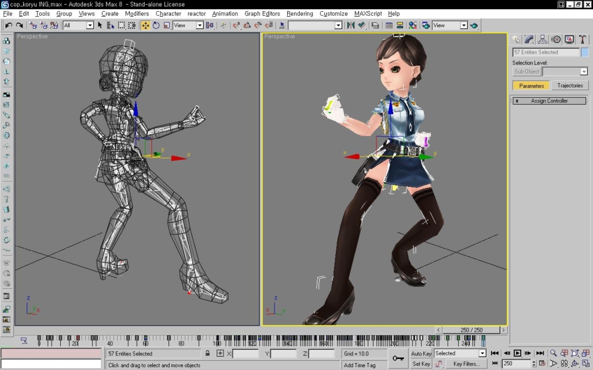This screenshot has height=370, width=593.
Task: Switch to the Create command panel
Action: (516, 39)
